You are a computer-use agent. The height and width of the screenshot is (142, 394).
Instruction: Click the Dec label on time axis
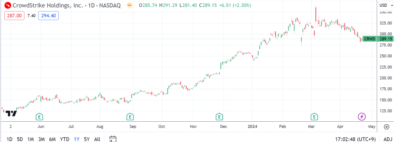click(x=224, y=127)
